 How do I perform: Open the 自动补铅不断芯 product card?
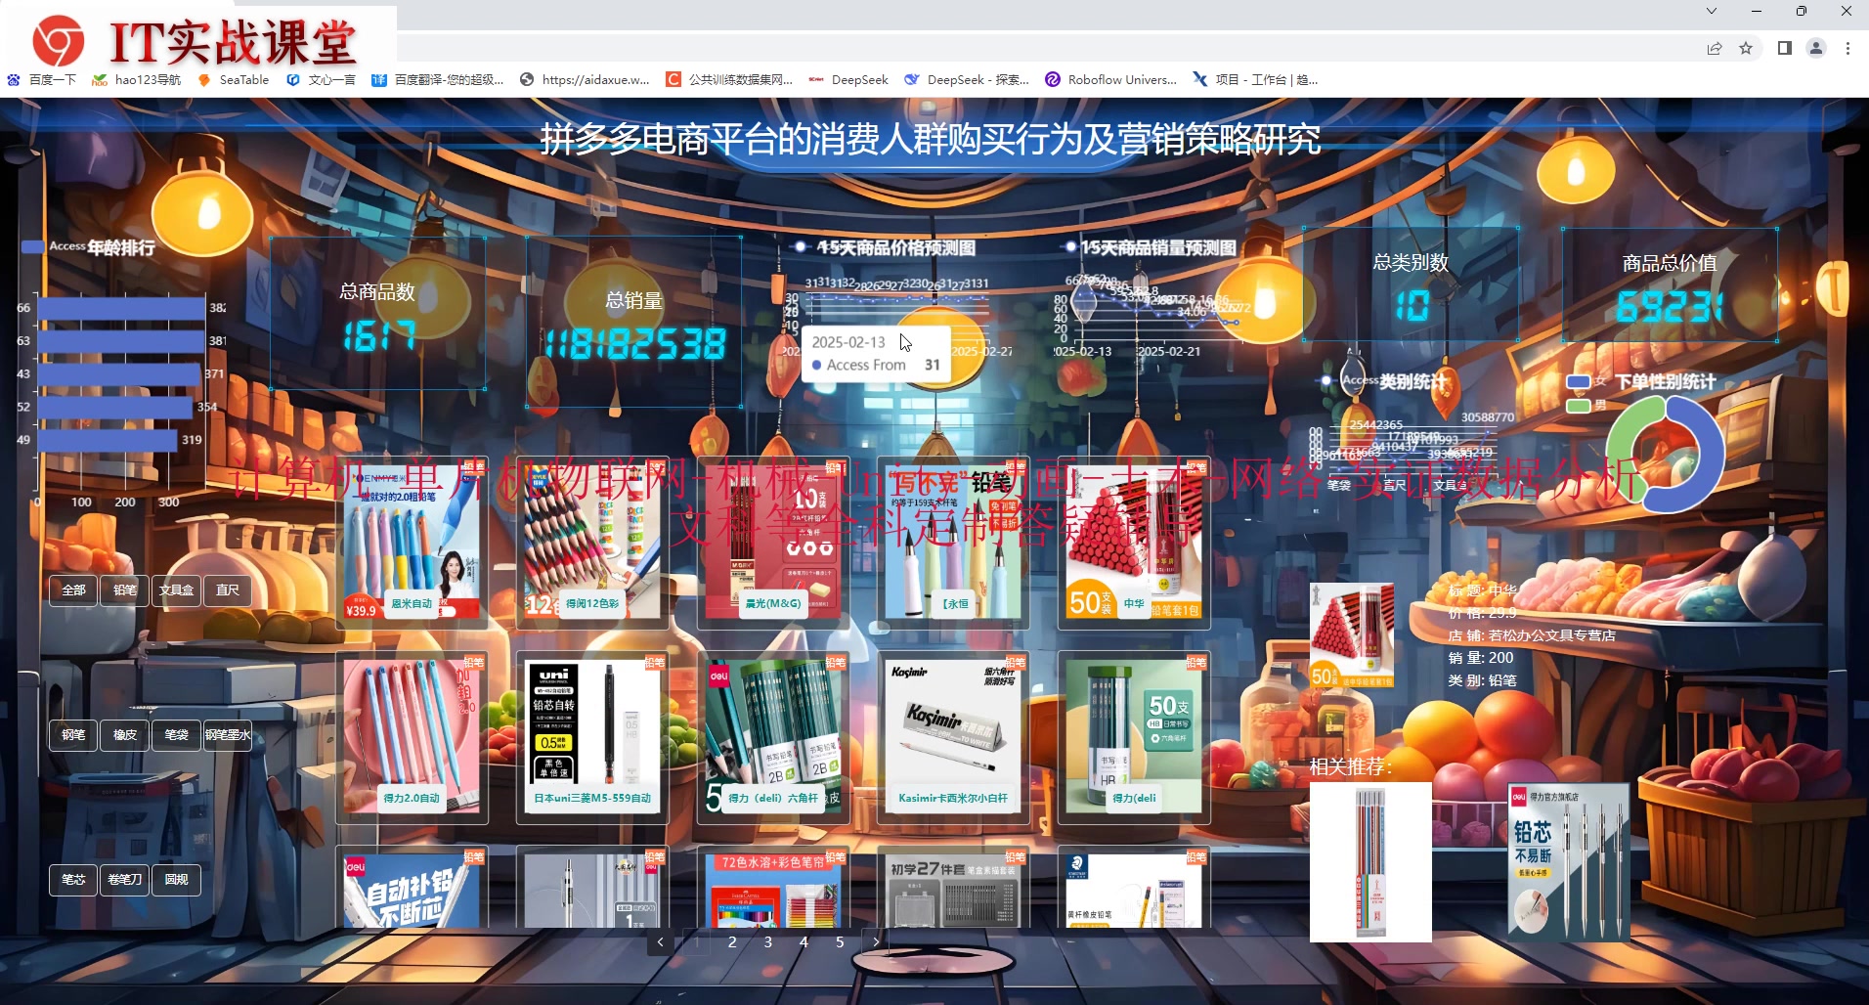pos(412,888)
